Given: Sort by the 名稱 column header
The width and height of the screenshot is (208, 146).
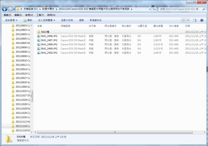Looking at the screenshot, I should (x=40, y=26).
